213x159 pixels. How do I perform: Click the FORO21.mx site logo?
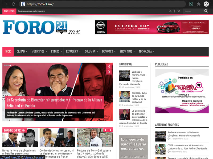tap(41, 28)
